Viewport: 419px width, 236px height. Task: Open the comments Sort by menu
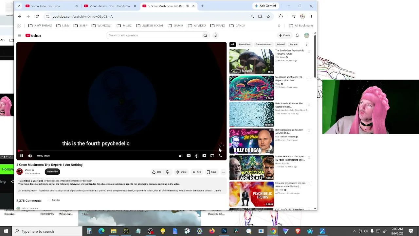click(x=53, y=200)
